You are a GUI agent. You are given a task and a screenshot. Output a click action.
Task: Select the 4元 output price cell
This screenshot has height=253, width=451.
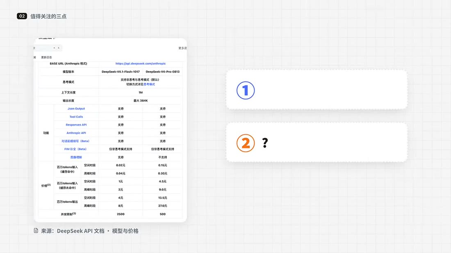[x=121, y=198]
